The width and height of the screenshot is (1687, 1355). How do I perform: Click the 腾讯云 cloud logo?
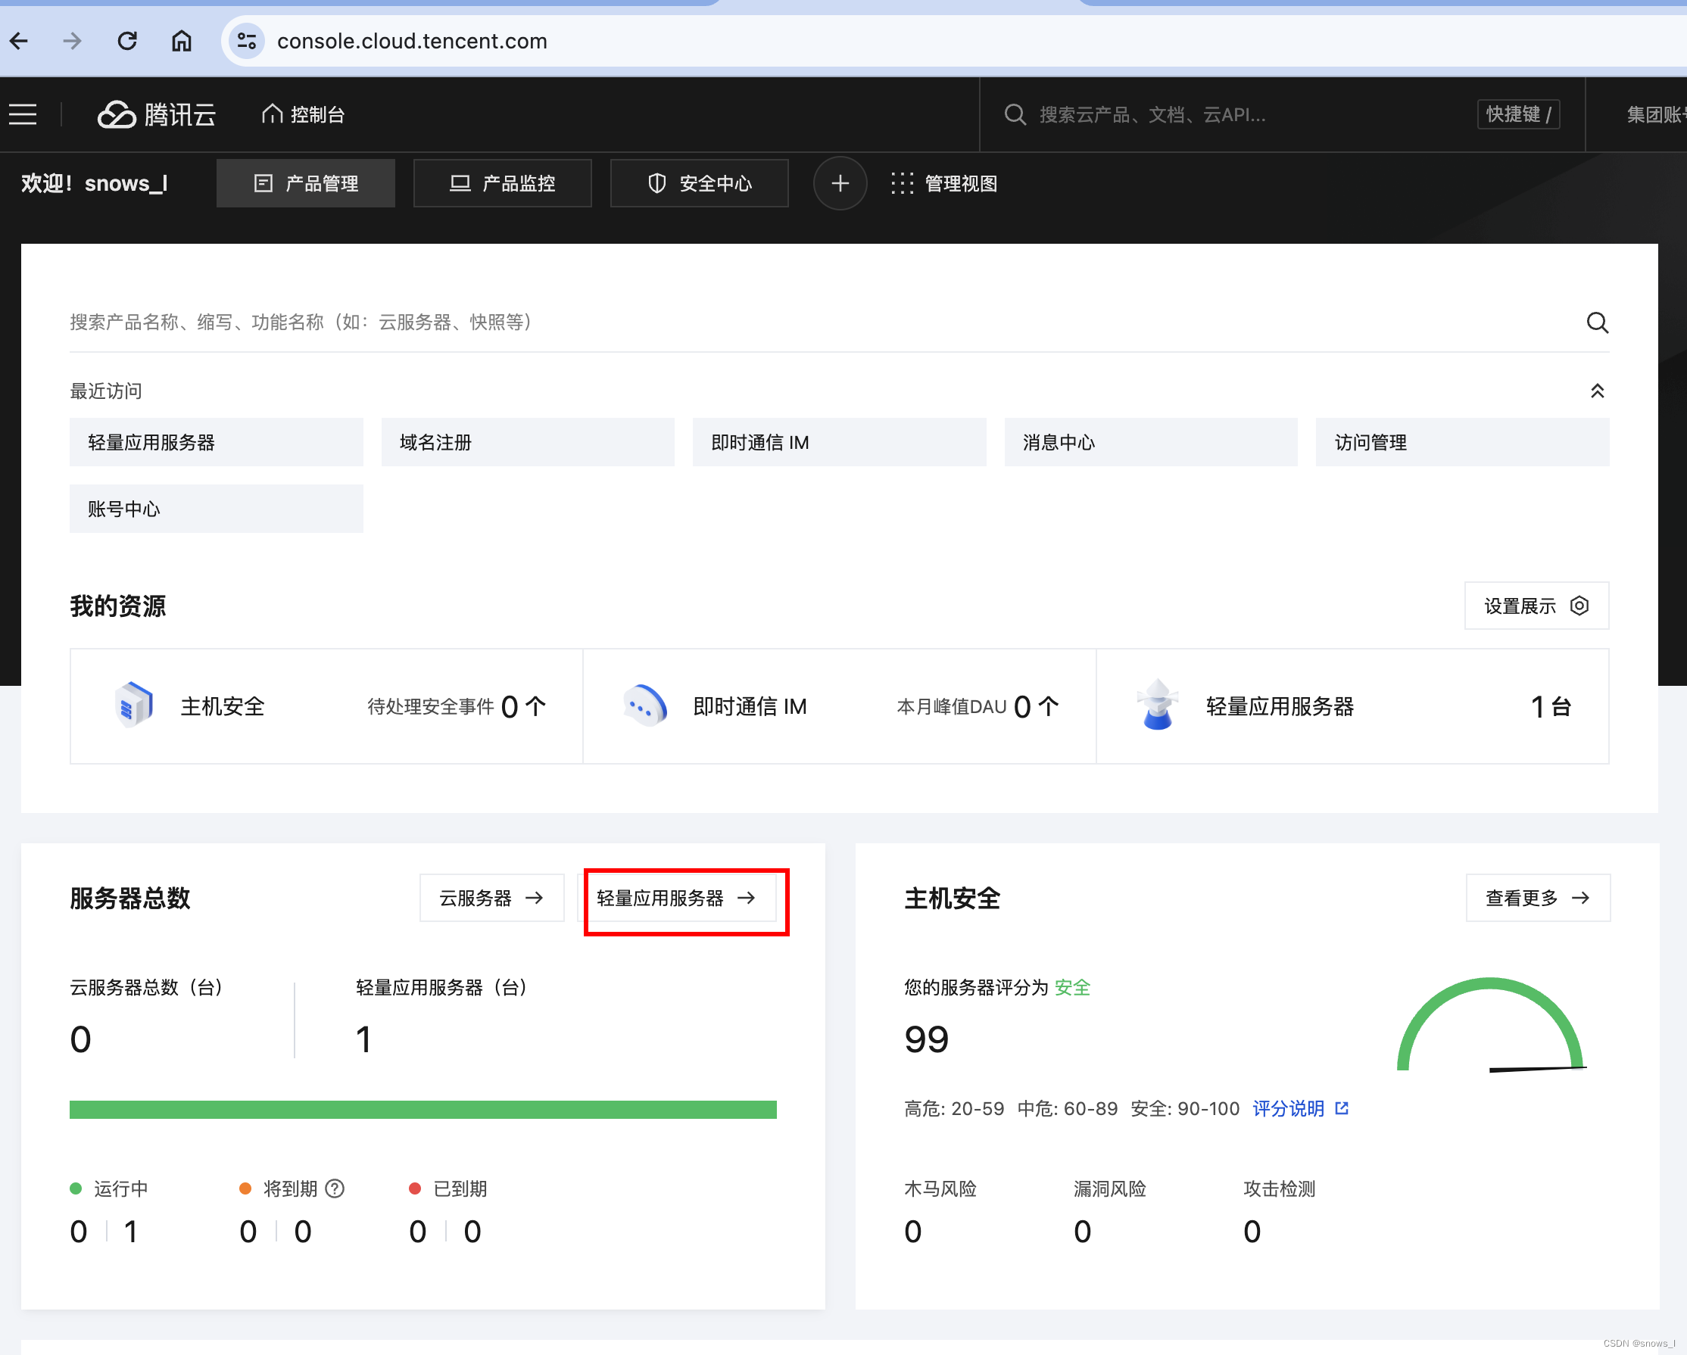(157, 115)
